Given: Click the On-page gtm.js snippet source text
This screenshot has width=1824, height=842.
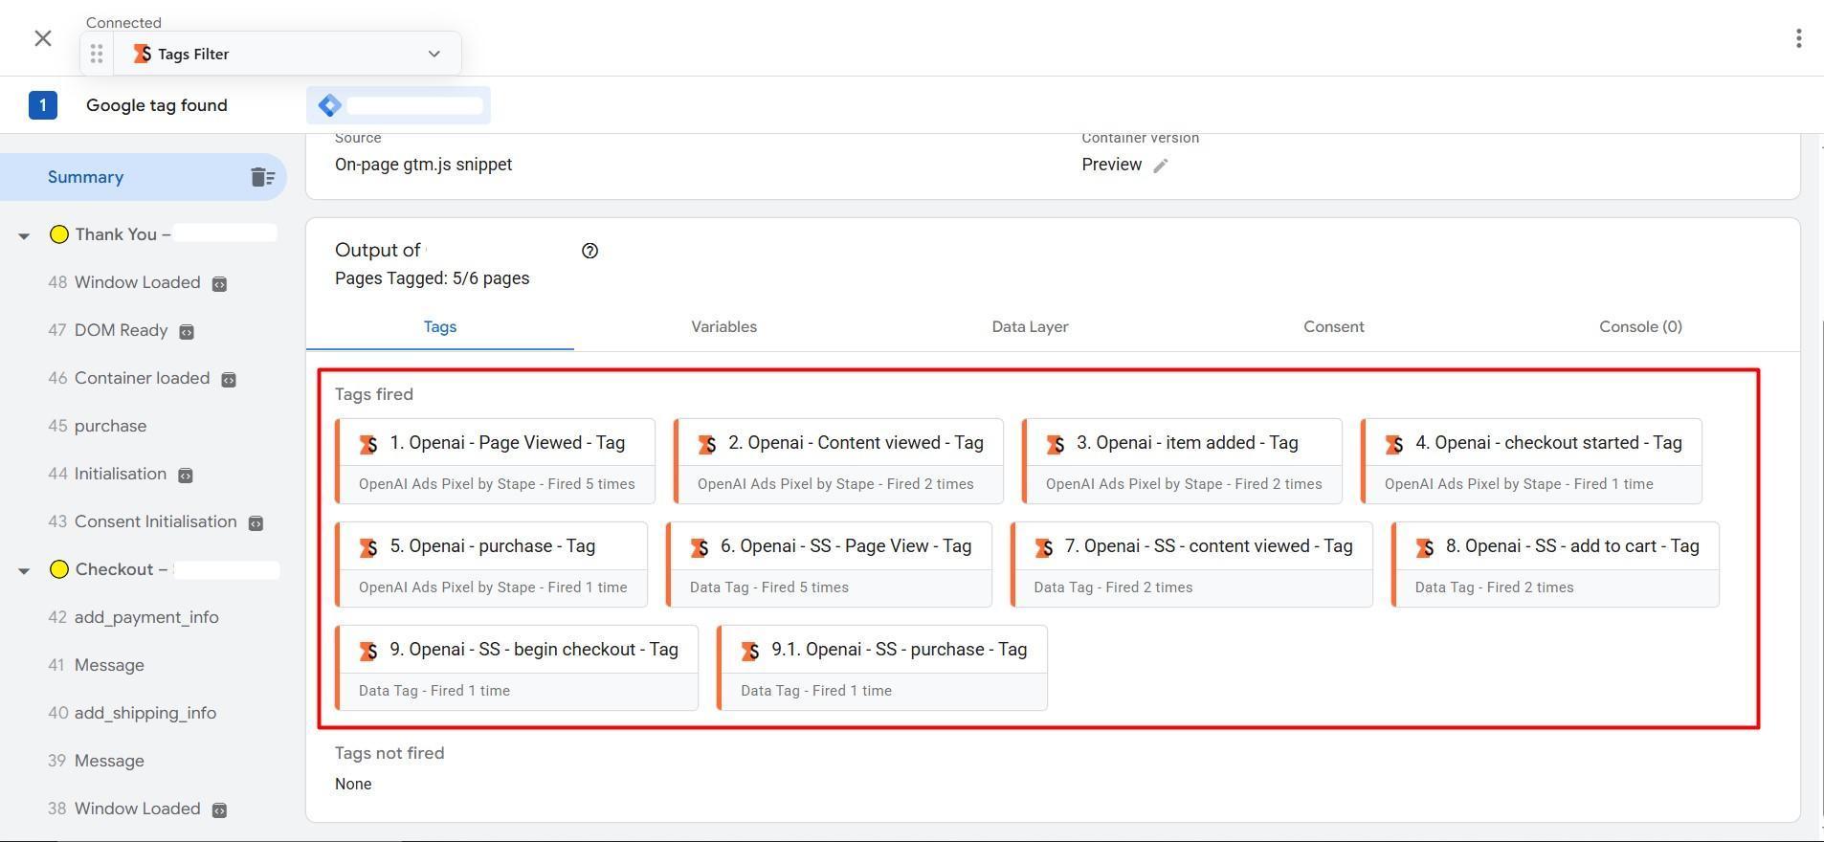Looking at the screenshot, I should click(x=423, y=165).
